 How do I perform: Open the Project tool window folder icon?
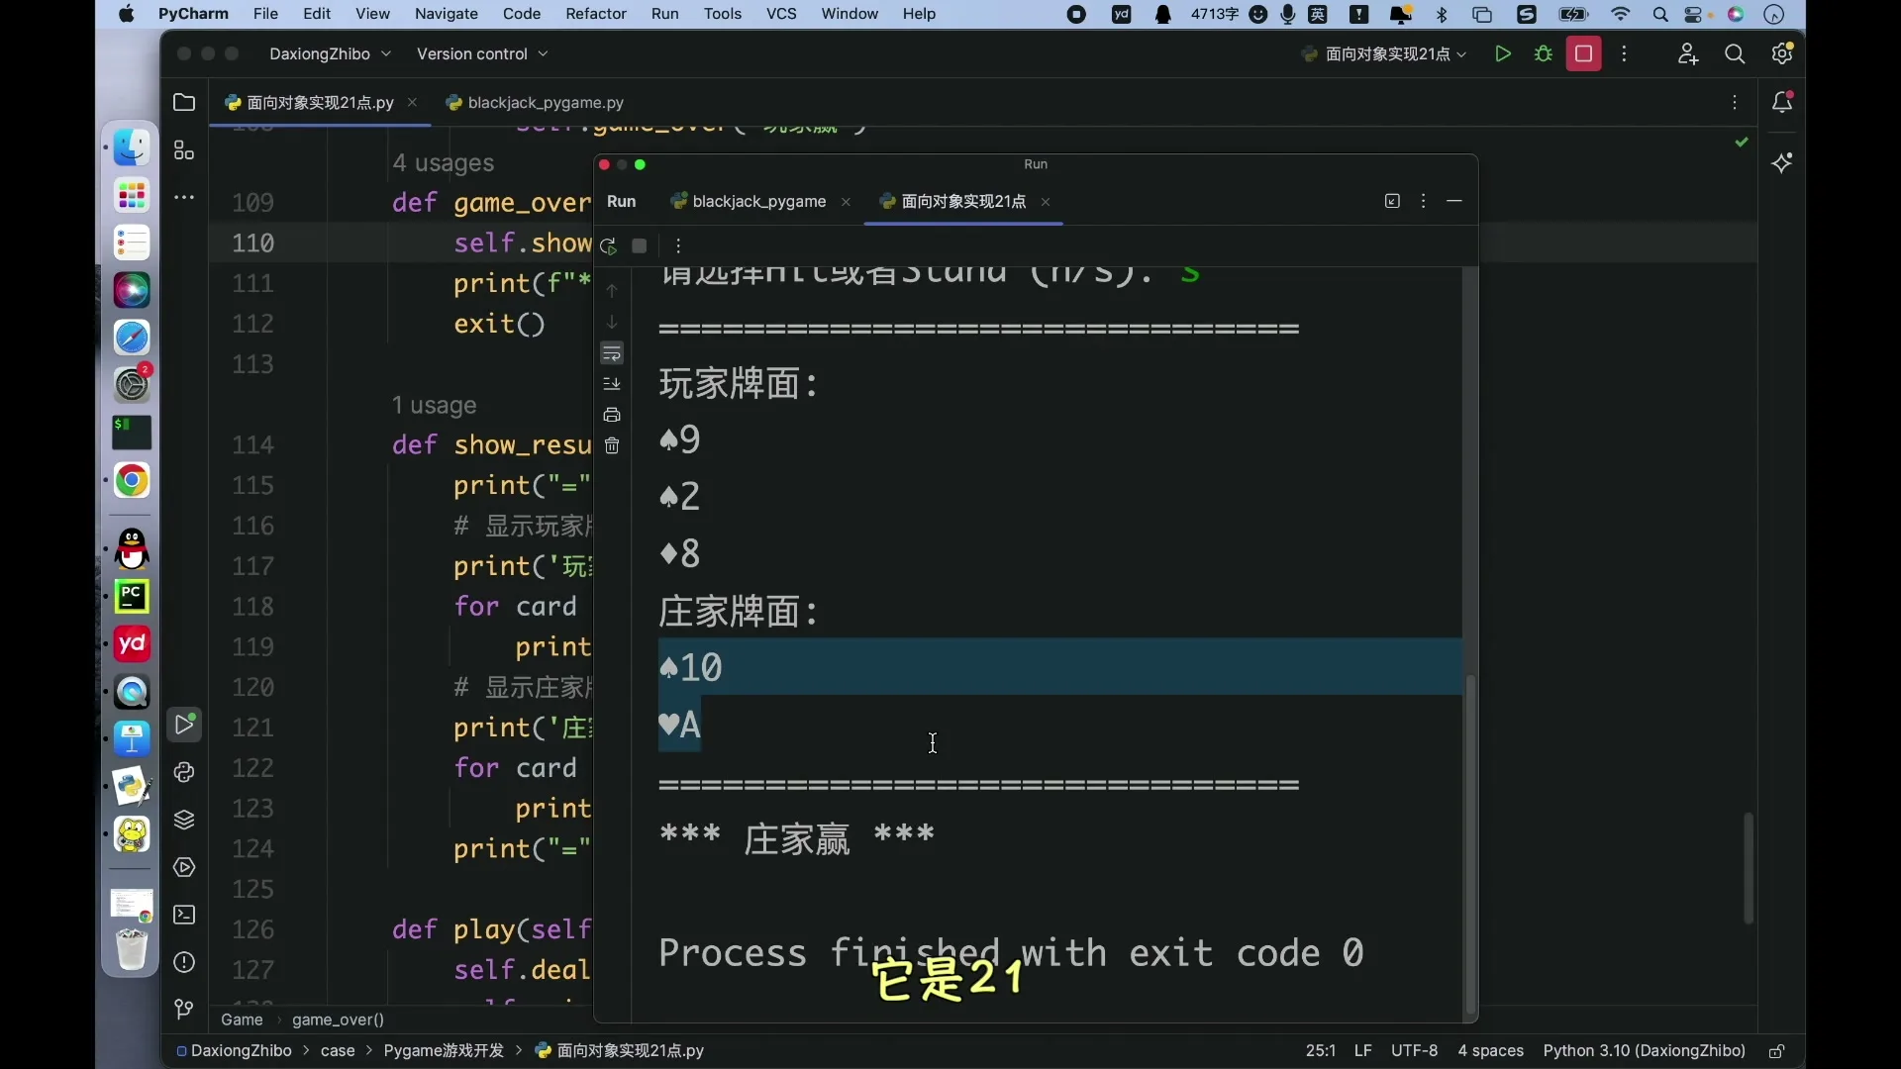[184, 102]
